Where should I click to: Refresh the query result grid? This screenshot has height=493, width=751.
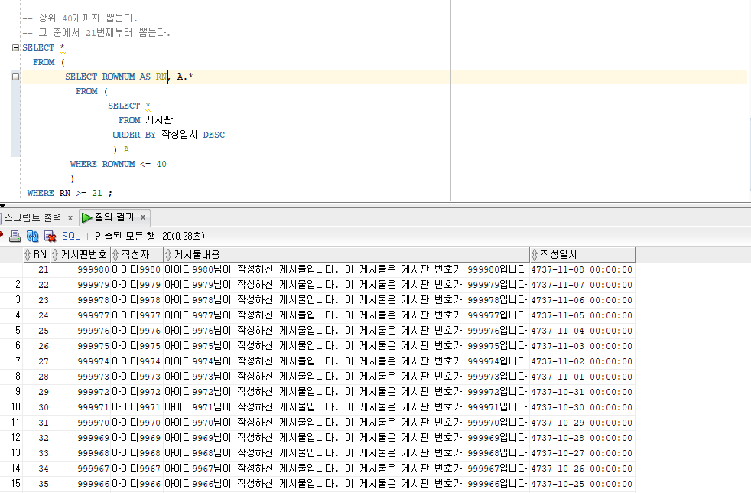point(32,236)
